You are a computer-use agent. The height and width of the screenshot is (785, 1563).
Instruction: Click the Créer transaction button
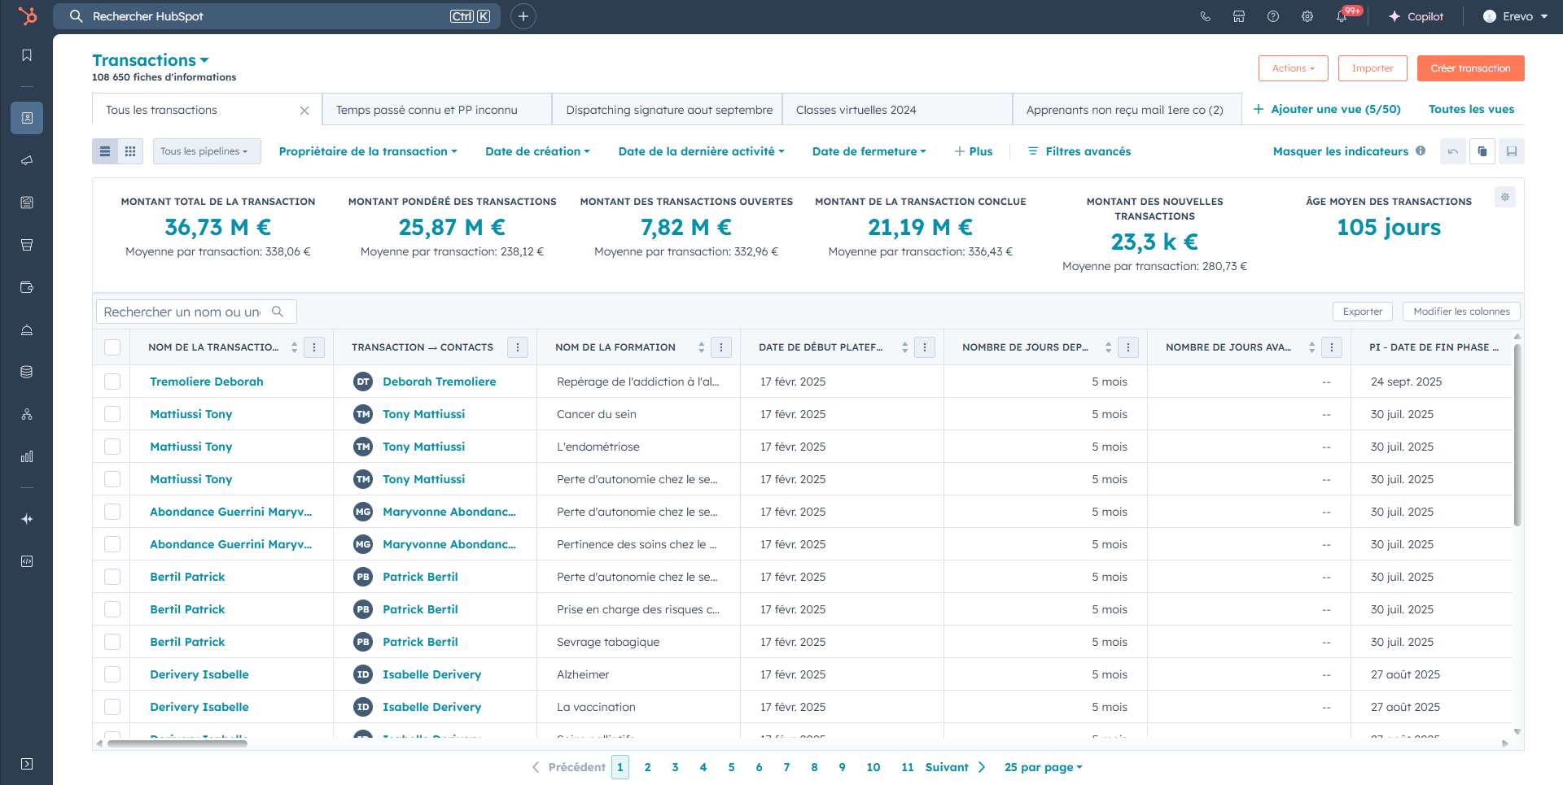tap(1470, 68)
